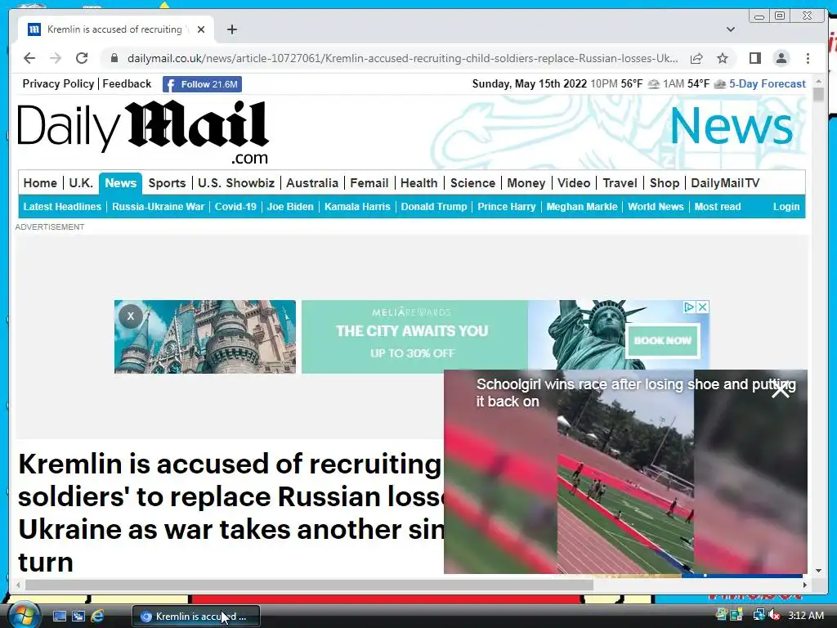Open the Video section
Screen dimensions: 837x628
[x=574, y=183]
